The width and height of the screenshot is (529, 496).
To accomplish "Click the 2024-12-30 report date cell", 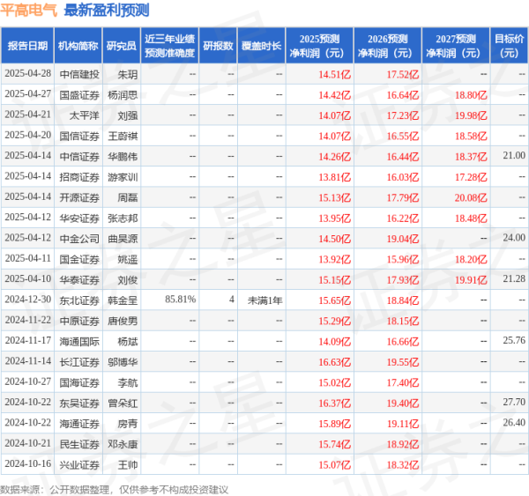I will coord(27,300).
